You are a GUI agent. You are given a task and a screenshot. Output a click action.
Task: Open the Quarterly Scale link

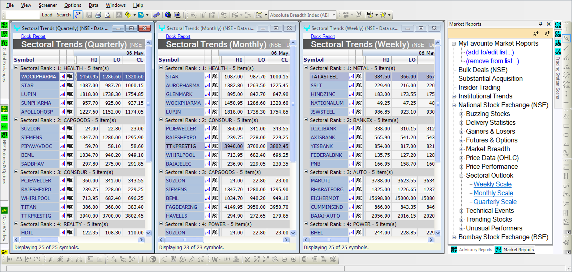pyautogui.click(x=495, y=202)
